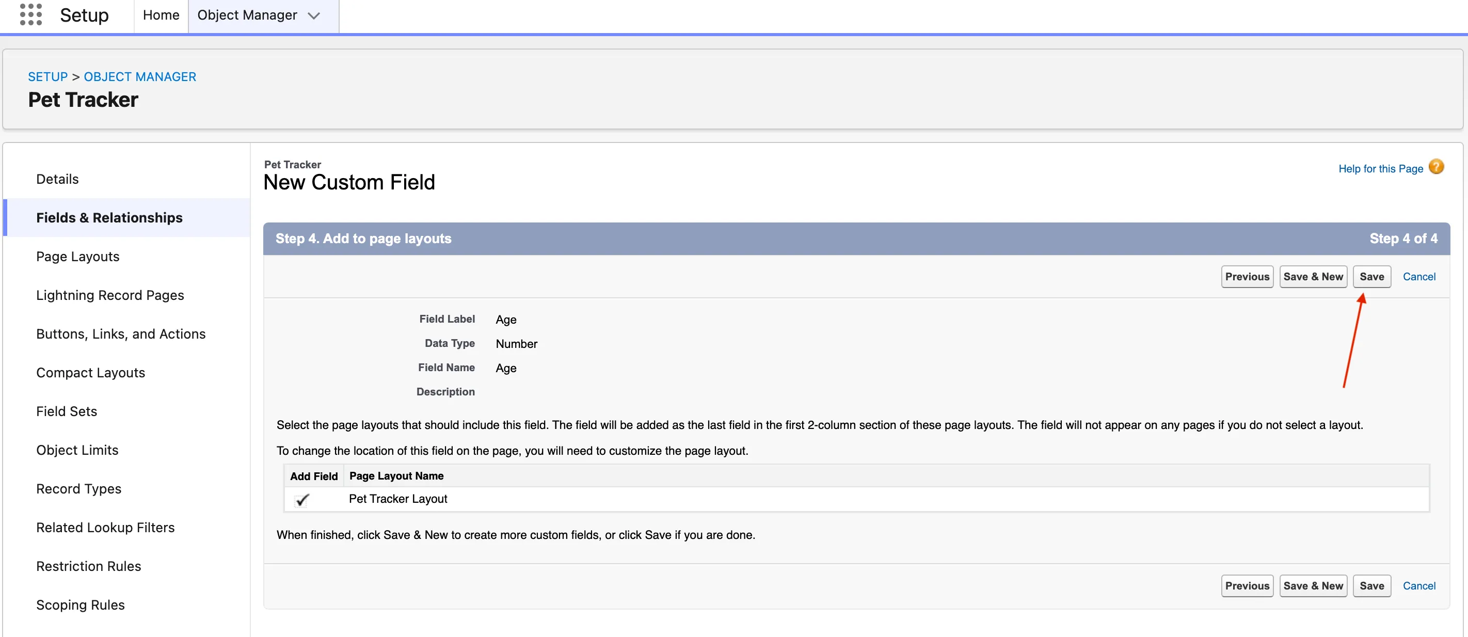Click the top Cancel link
This screenshot has height=637, width=1468.
coord(1418,276)
